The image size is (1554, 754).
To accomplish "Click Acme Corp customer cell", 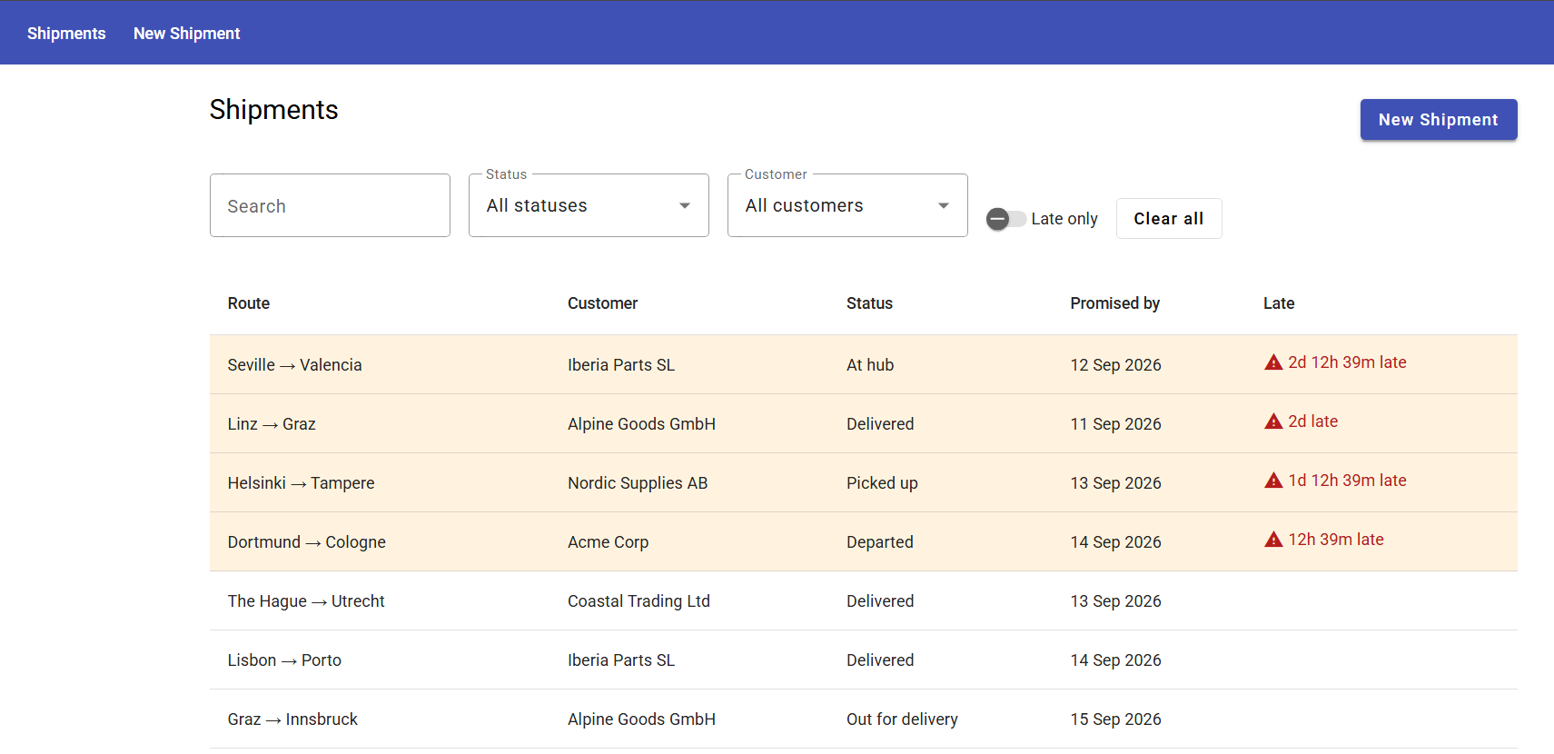I will (609, 542).
